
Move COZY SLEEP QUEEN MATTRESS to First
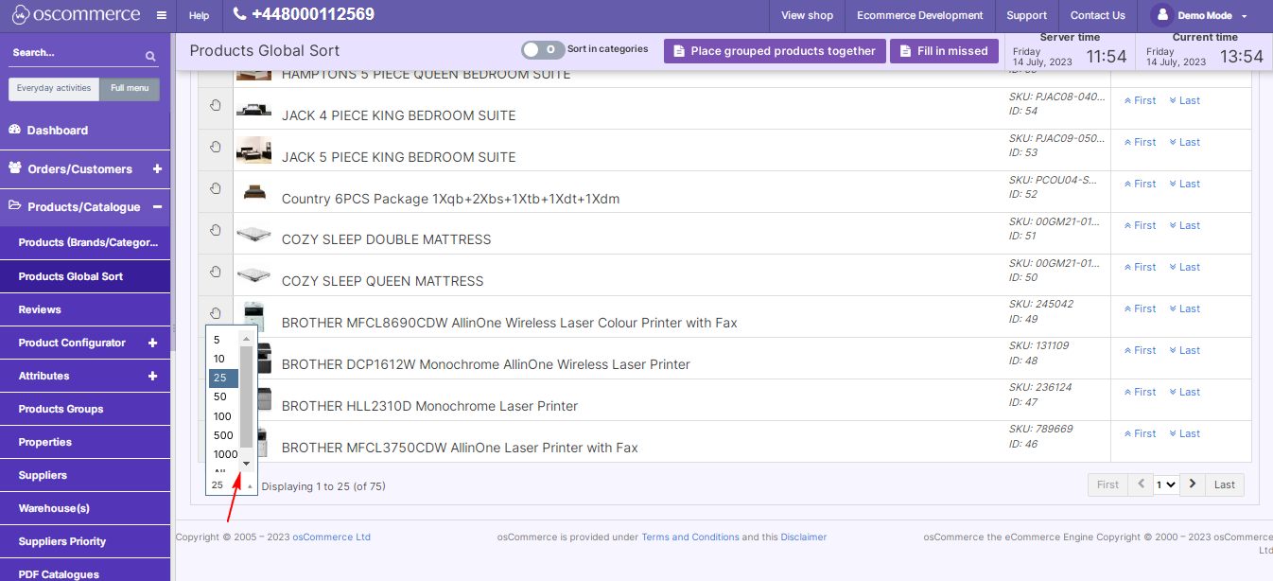[1140, 267]
